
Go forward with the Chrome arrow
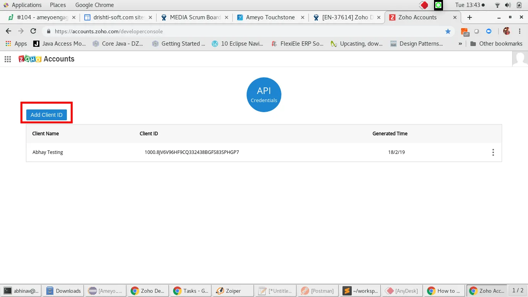[21, 31]
